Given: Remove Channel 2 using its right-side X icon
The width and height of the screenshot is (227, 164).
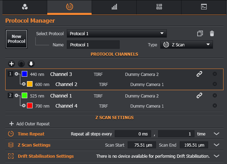Looking at the screenshot, I should [215, 84].
